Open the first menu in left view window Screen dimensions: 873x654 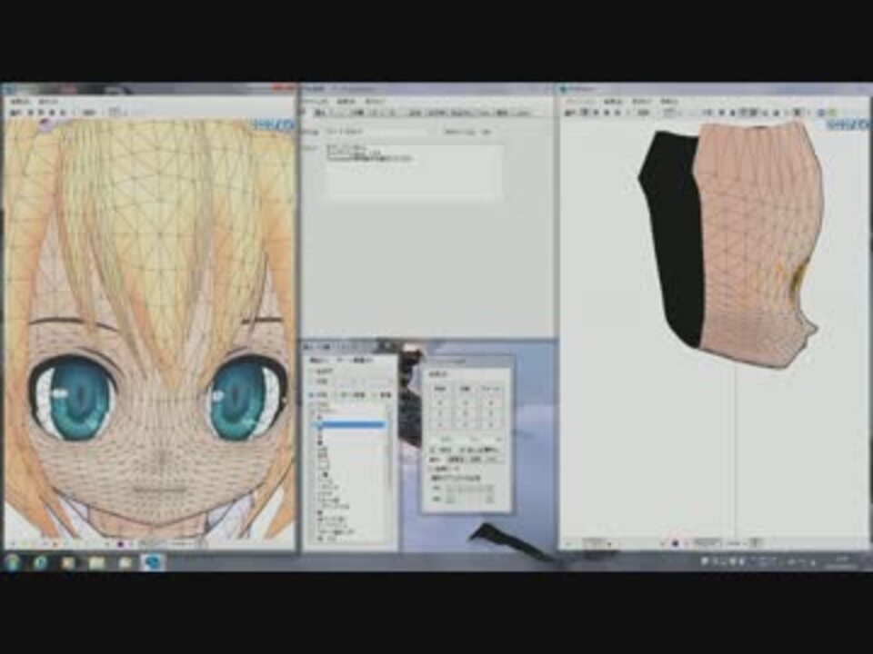point(21,102)
